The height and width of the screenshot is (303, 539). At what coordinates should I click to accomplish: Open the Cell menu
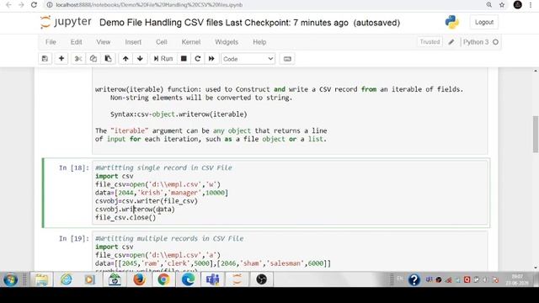(x=161, y=42)
